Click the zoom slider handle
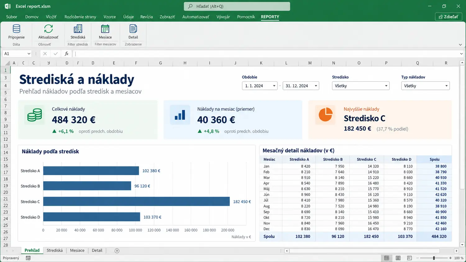The image size is (466, 262). coord(434,258)
